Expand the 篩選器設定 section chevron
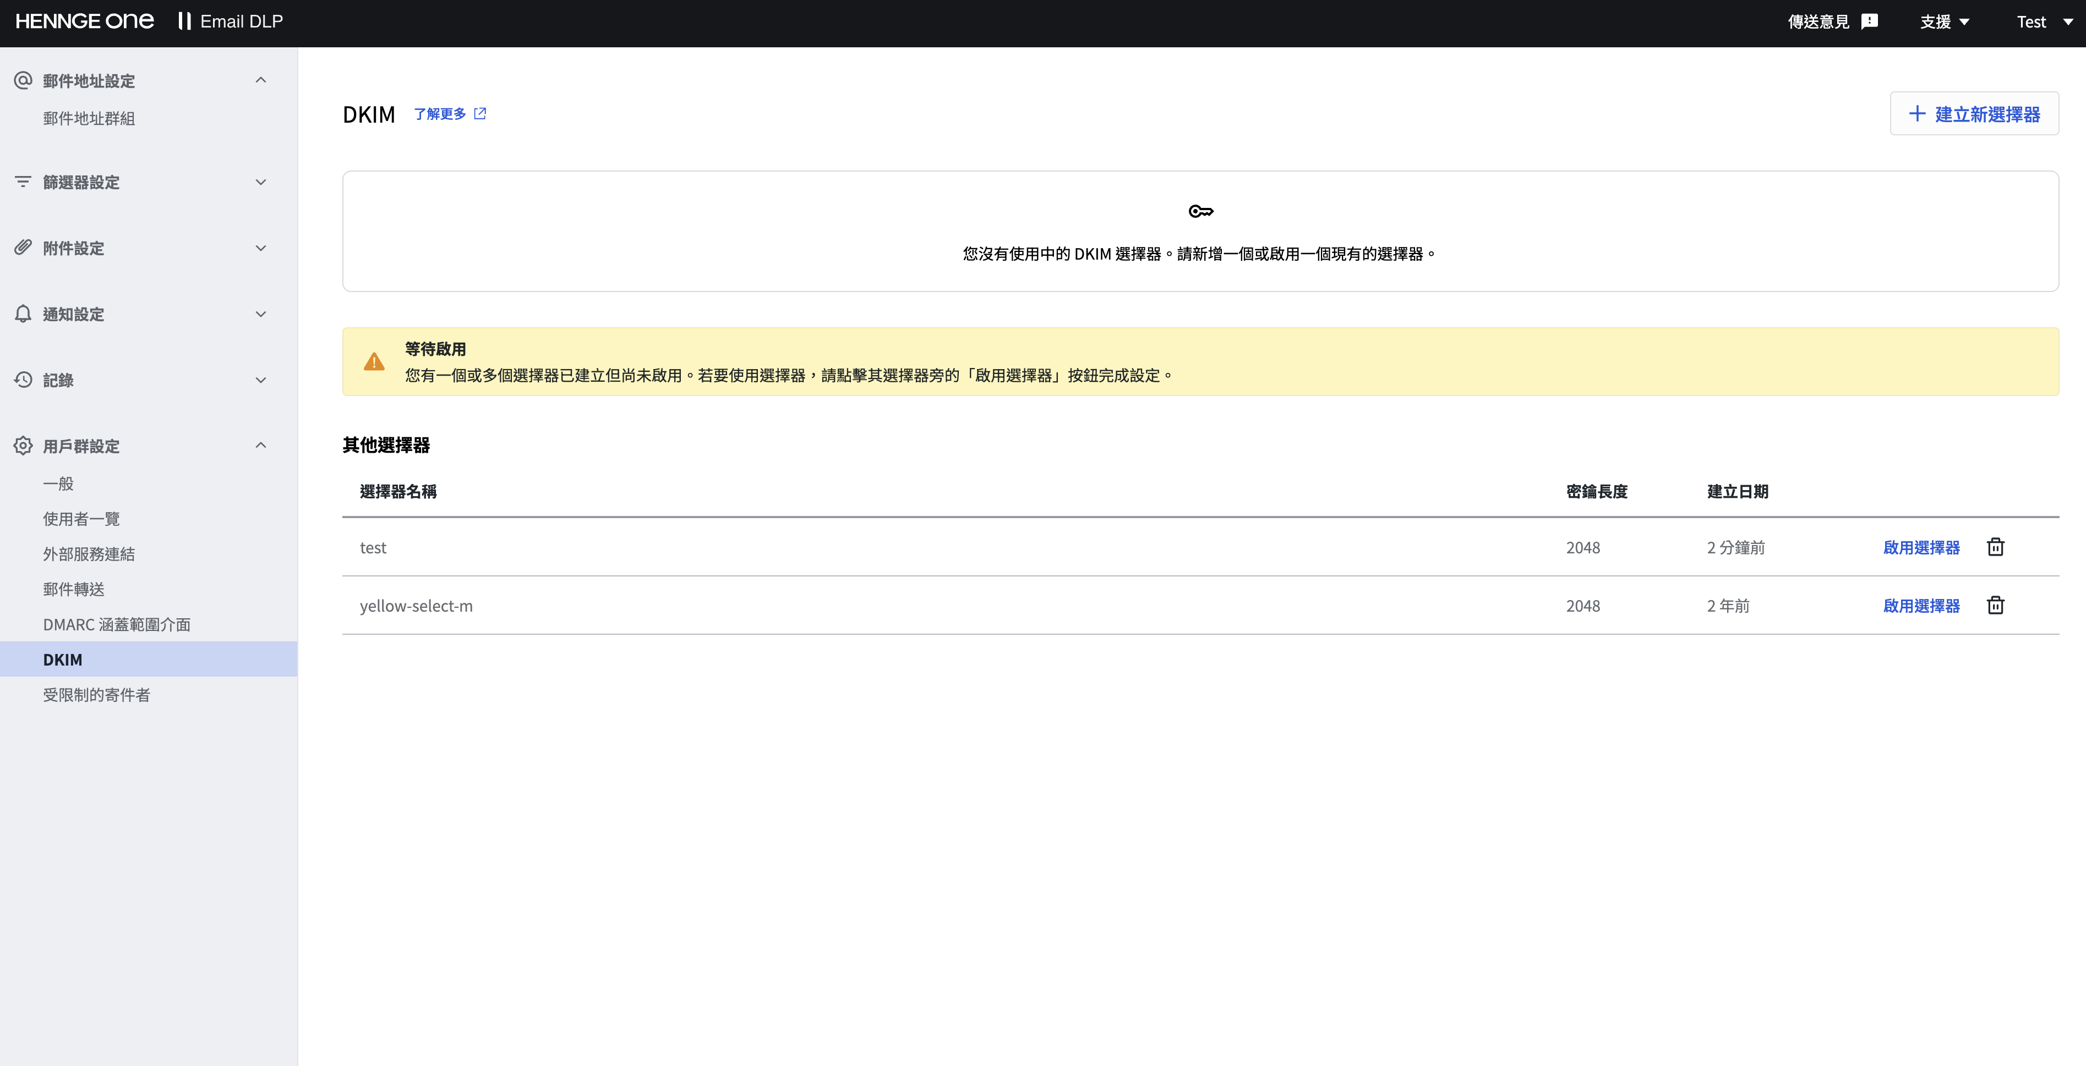 pos(261,182)
